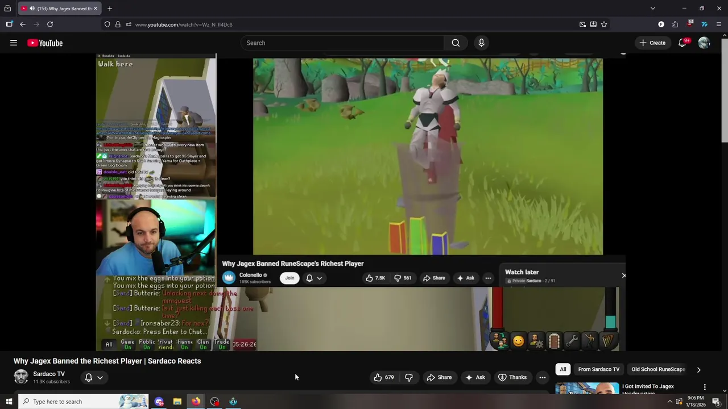Open Sardaco TV channel avatar

point(21,377)
